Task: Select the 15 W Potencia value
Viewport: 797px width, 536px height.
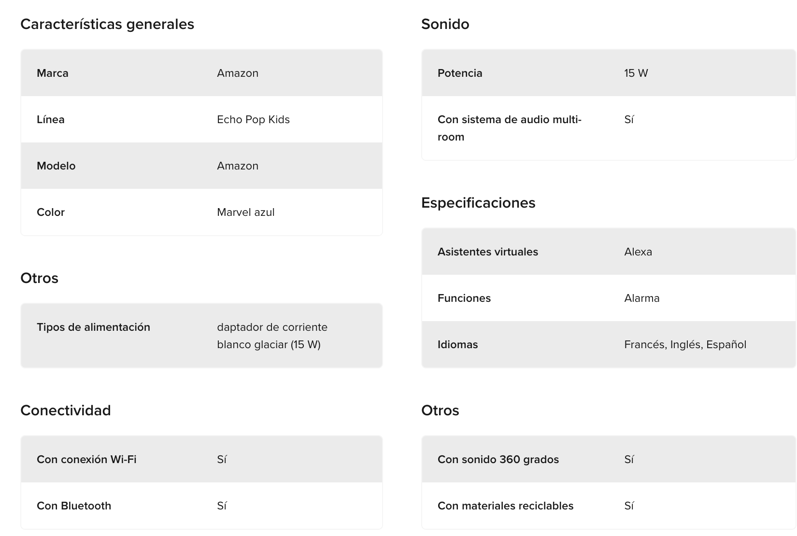Action: point(636,73)
